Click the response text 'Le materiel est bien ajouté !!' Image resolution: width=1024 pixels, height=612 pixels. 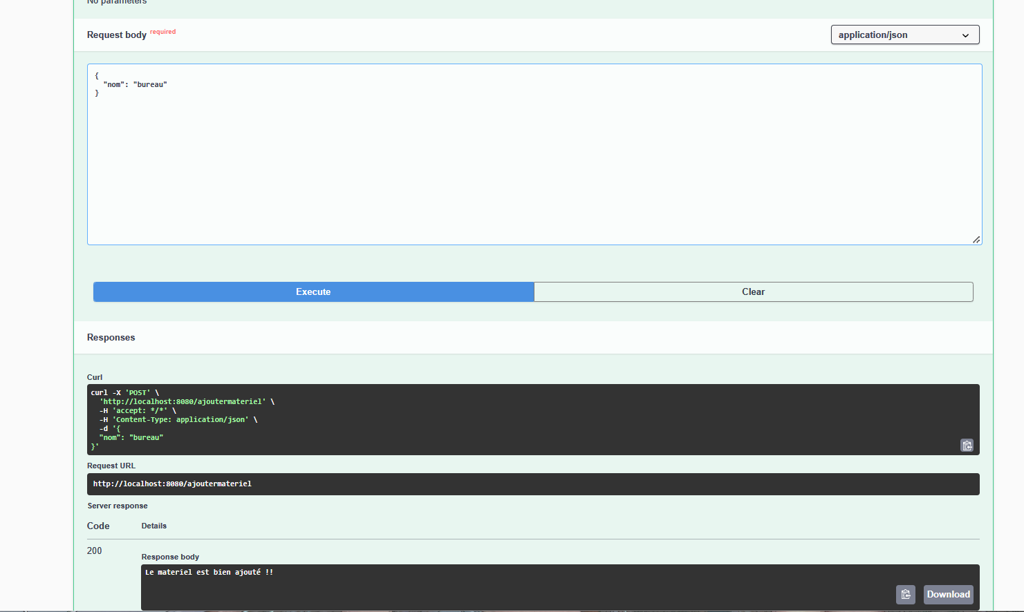click(209, 572)
